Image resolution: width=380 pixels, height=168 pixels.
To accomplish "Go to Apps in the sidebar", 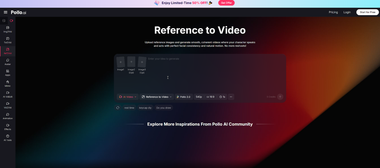I will 8,72.
